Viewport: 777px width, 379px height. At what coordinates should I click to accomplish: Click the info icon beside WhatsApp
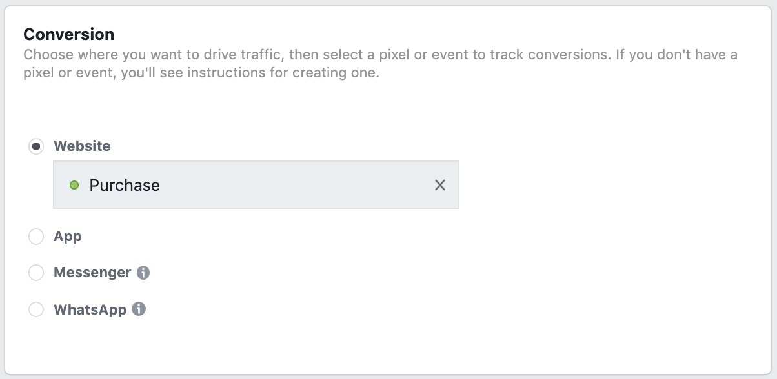point(139,309)
